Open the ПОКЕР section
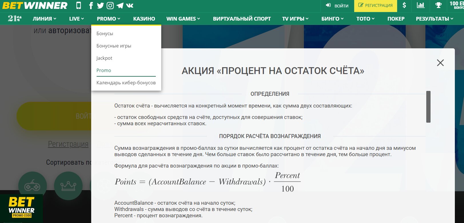464x223 pixels. point(396,19)
